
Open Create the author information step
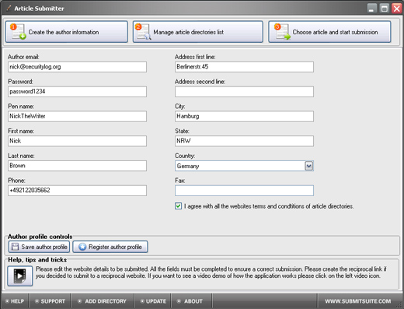click(67, 32)
